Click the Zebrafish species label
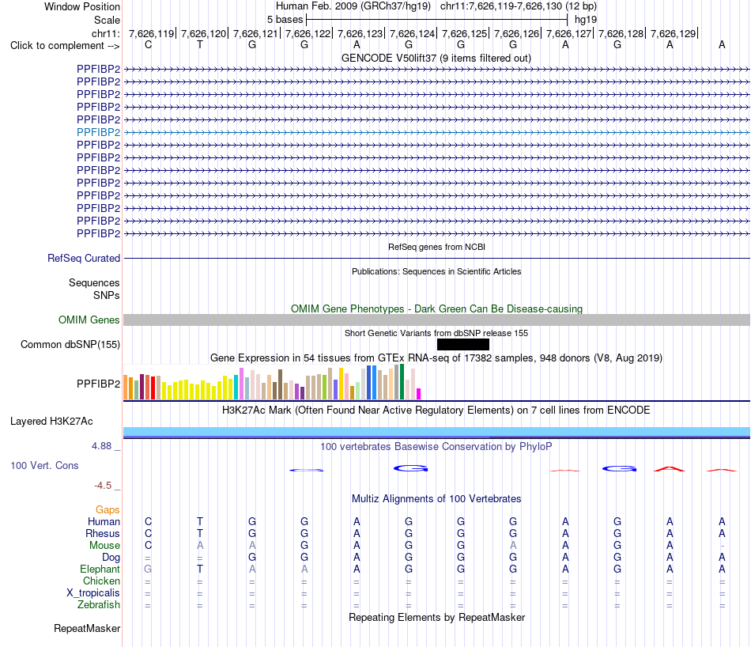Screen dimensions: 751x647 click(99, 605)
